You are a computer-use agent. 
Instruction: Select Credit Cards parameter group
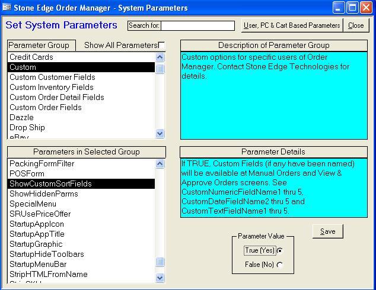(x=81, y=57)
